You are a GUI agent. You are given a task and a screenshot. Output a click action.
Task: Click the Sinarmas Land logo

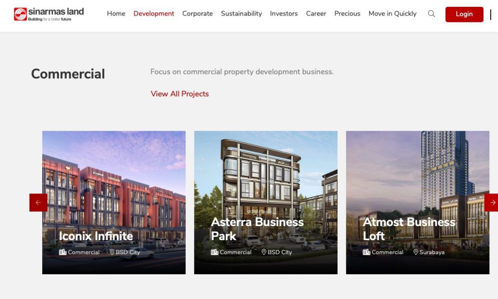click(x=49, y=14)
